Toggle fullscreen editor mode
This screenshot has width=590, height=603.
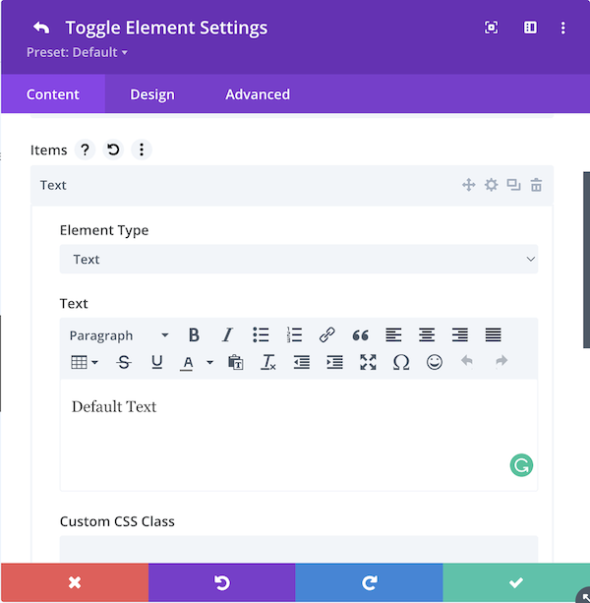pyautogui.click(x=368, y=362)
